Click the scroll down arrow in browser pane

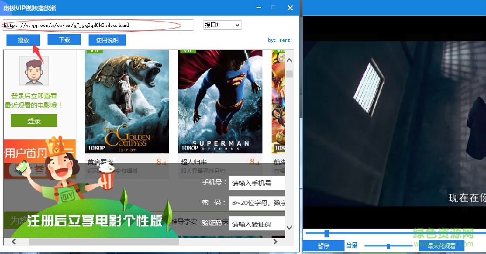(289, 228)
